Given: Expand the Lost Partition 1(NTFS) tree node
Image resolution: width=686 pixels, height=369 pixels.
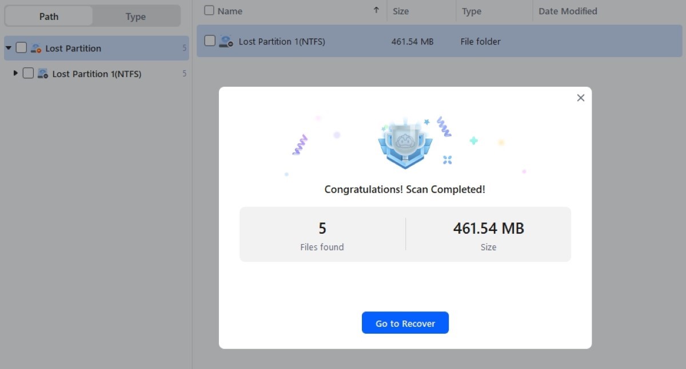Looking at the screenshot, I should 15,74.
